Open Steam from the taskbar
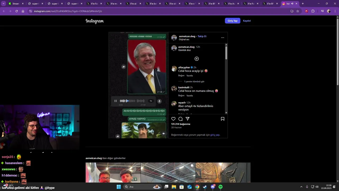The image size is (339, 191). 205,187
